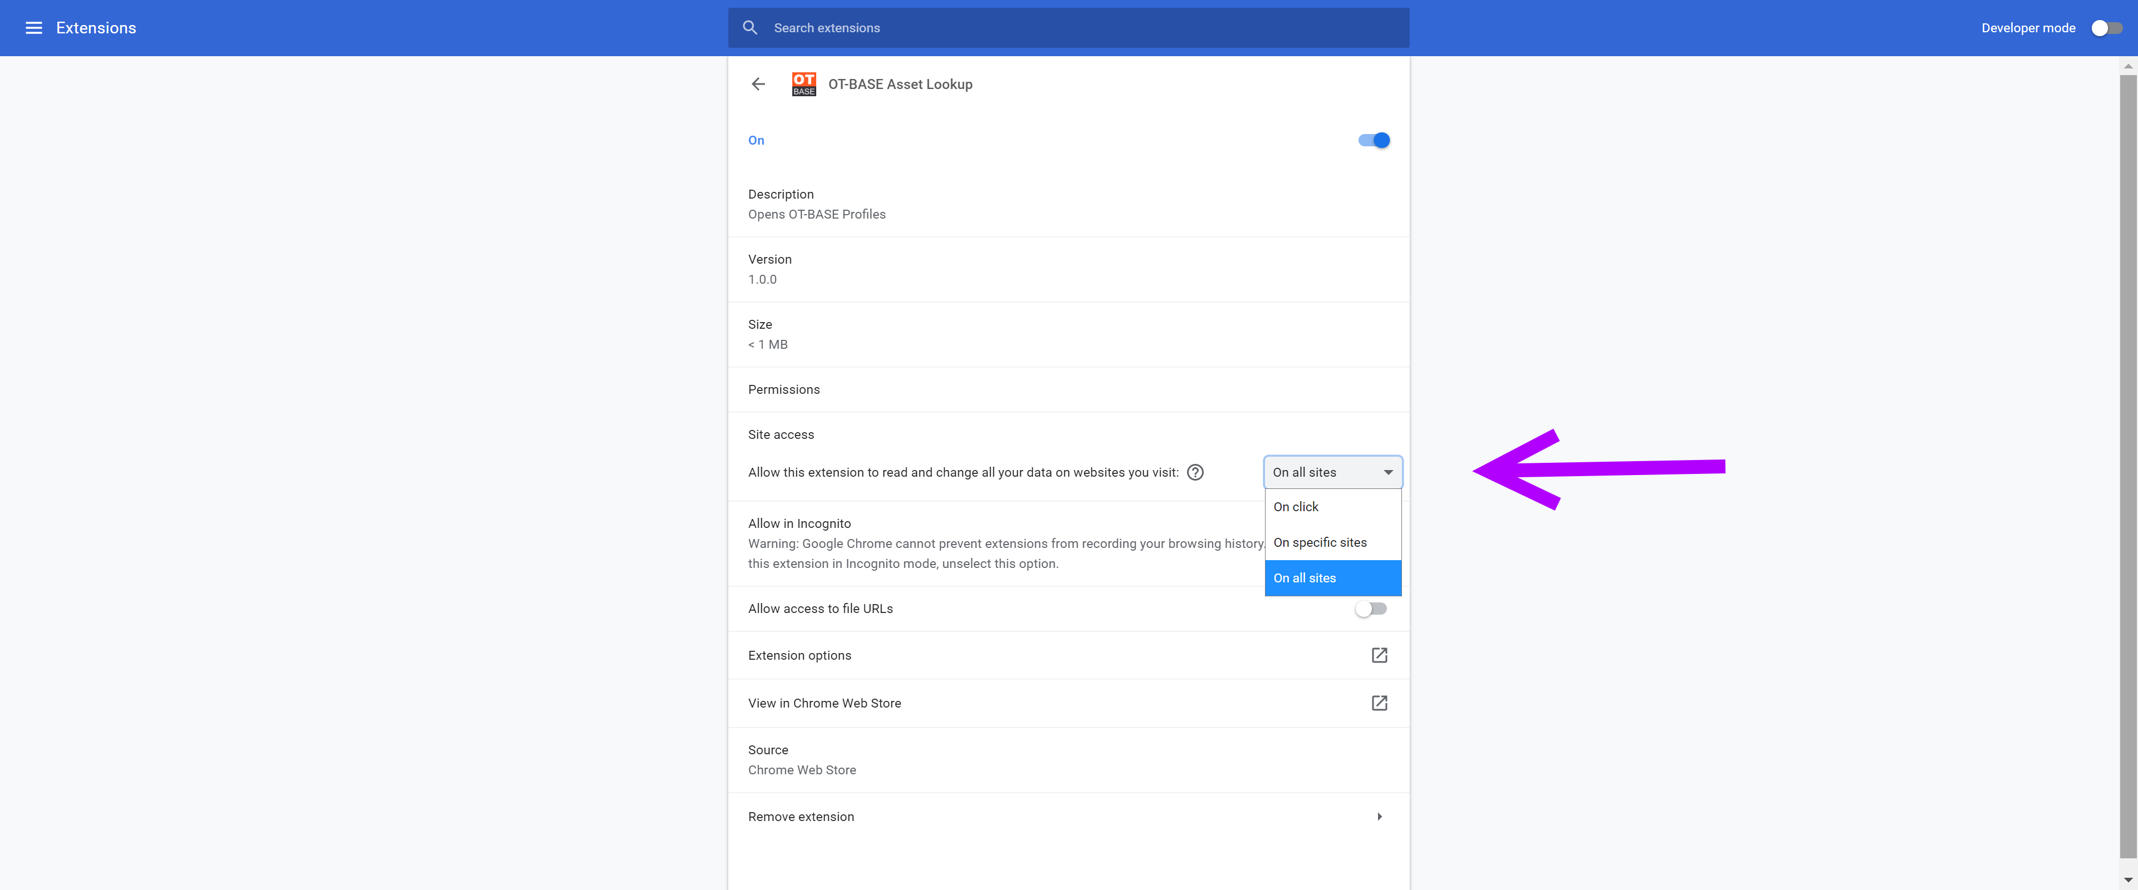
Task: Open site access help question icon
Action: 1194,472
